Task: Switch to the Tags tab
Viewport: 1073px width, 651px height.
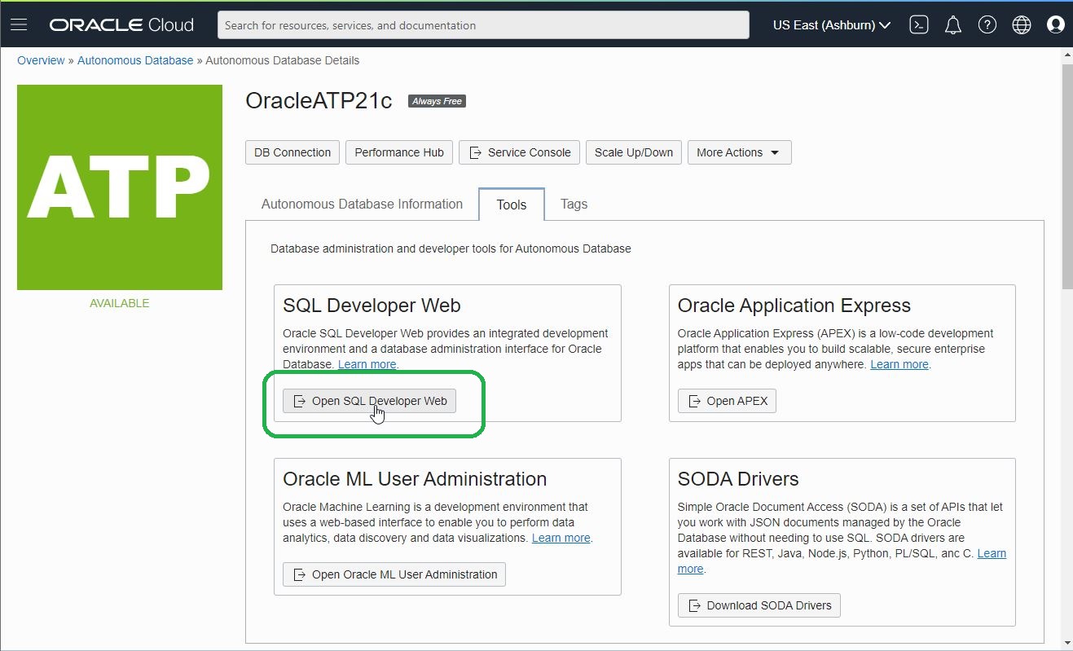Action: click(574, 204)
